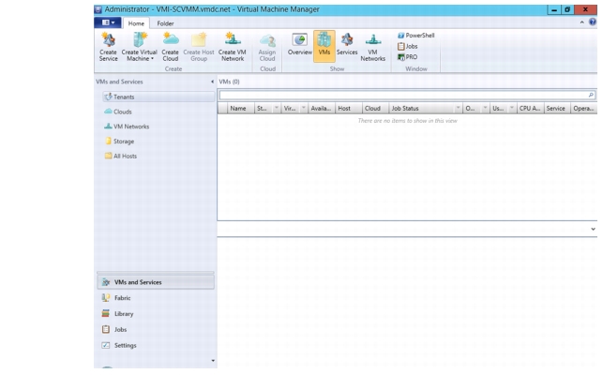Select Storage in the navigation tree
The width and height of the screenshot is (603, 389).
120,141
